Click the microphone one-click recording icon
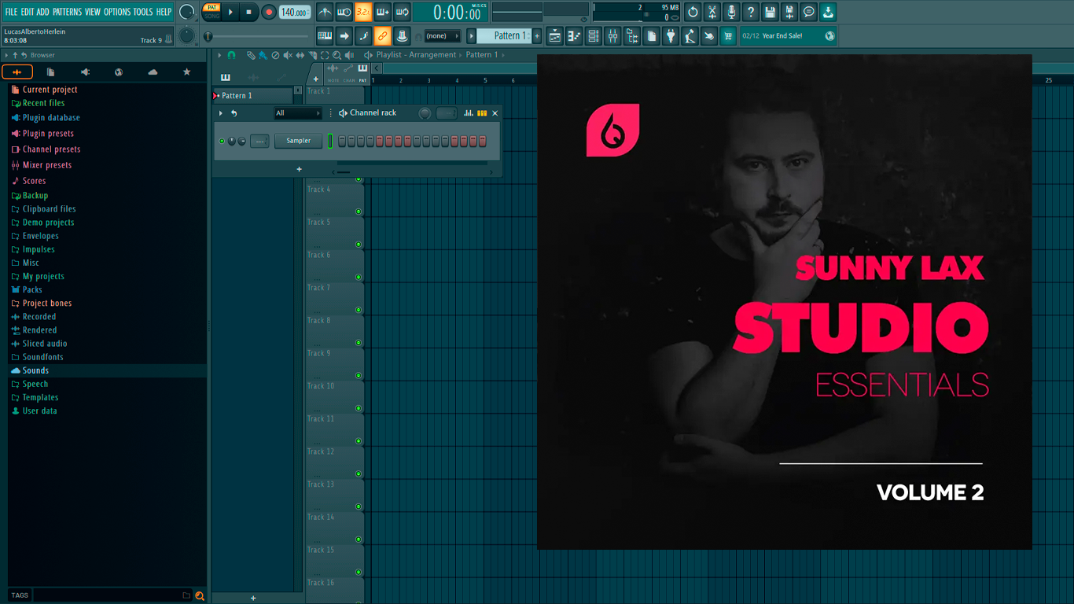This screenshot has width=1074, height=604. [x=731, y=12]
